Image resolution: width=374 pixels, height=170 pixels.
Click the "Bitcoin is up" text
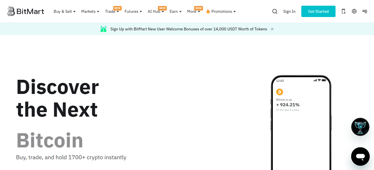click(x=284, y=100)
